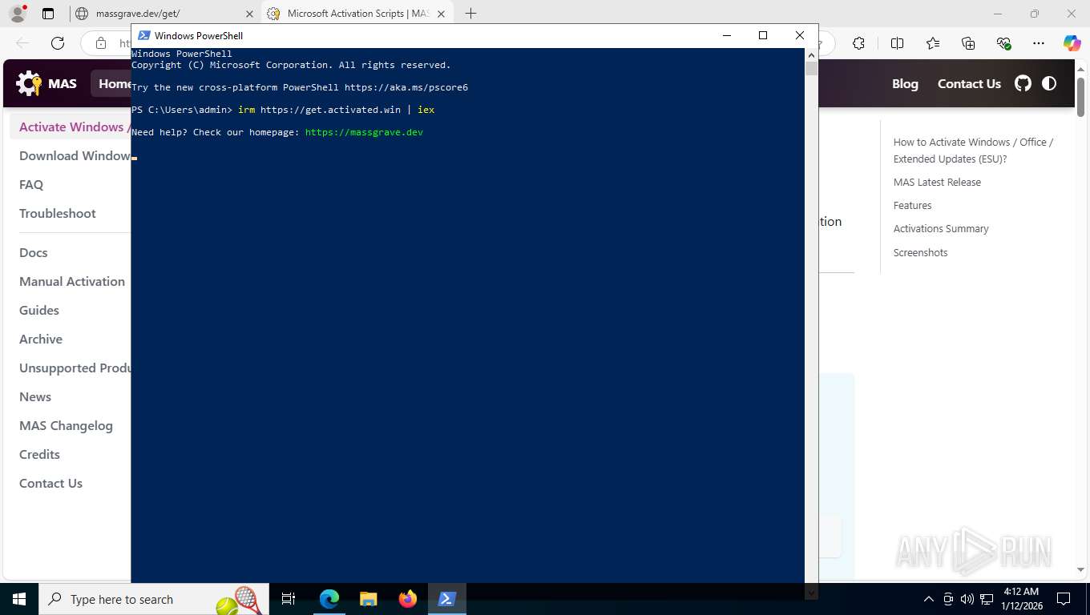Open Browser essentials heart icon
1090x615 pixels.
(1003, 43)
